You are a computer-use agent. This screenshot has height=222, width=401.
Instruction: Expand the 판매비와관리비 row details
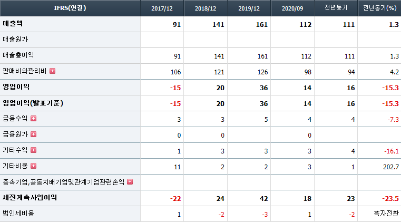coord(52,71)
